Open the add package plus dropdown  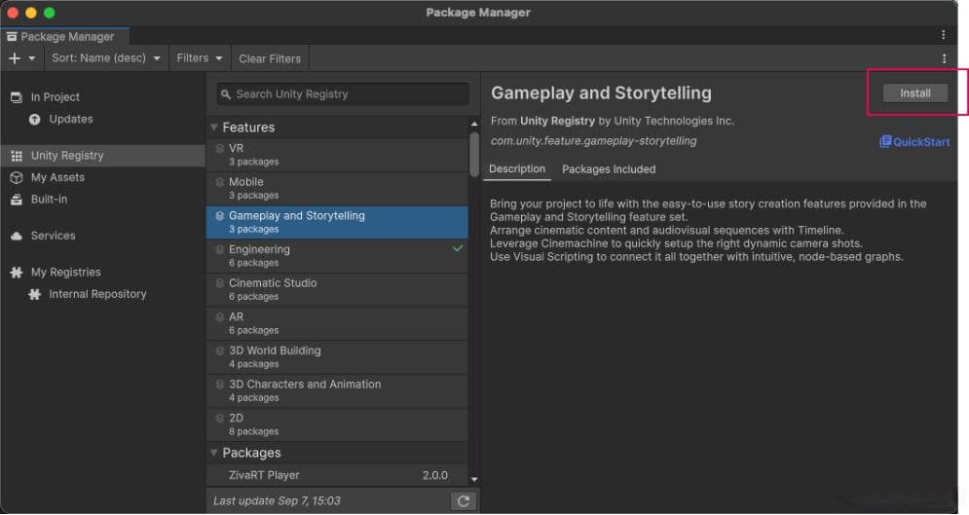[22, 58]
